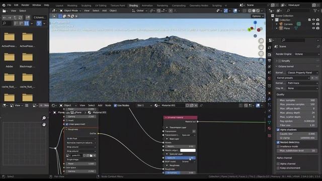Enable Irradiance mode checkbox

[x=278, y=146]
